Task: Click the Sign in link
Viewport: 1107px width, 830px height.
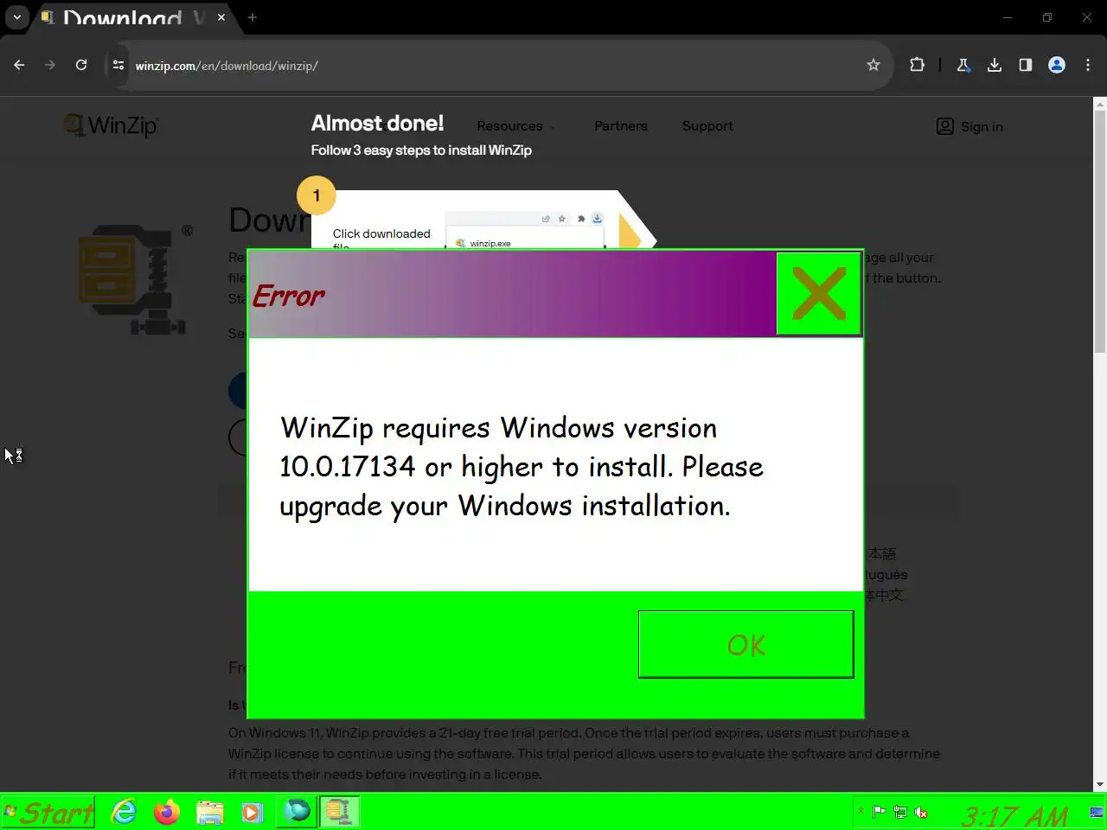Action: click(969, 126)
